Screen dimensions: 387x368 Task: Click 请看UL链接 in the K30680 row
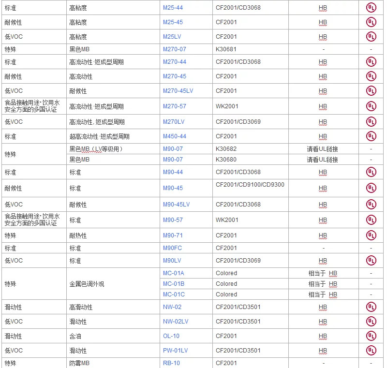pos(322,160)
